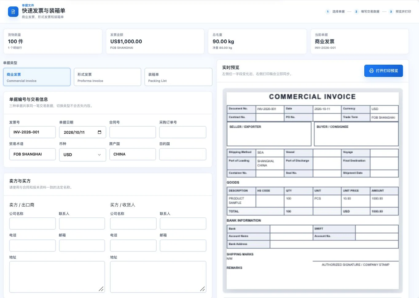Screen dimensions: 419x298
Task: Open the calendar picker in 单据日期 field
Action: [x=100, y=132]
